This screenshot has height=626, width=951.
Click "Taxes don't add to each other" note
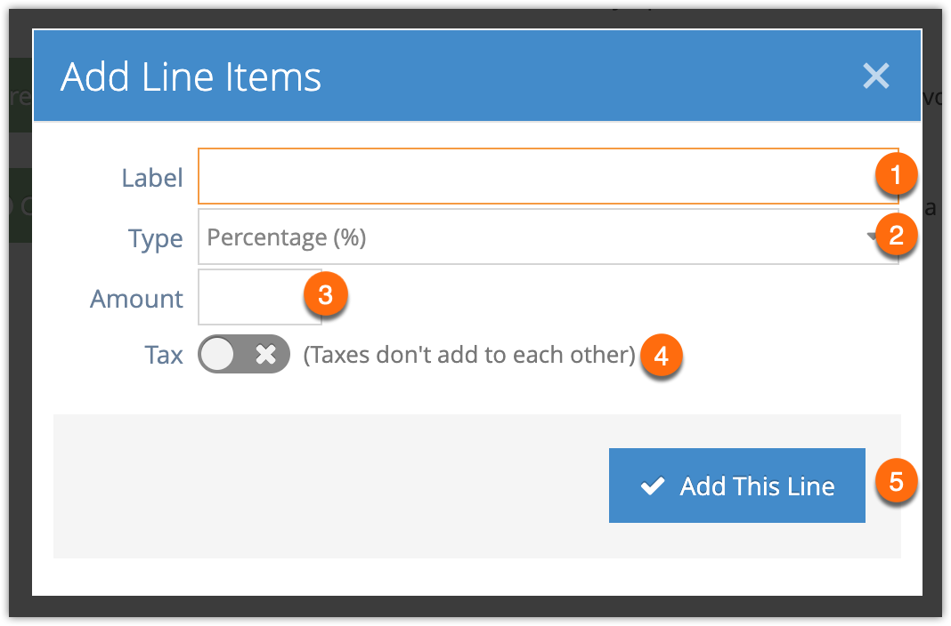coord(469,355)
